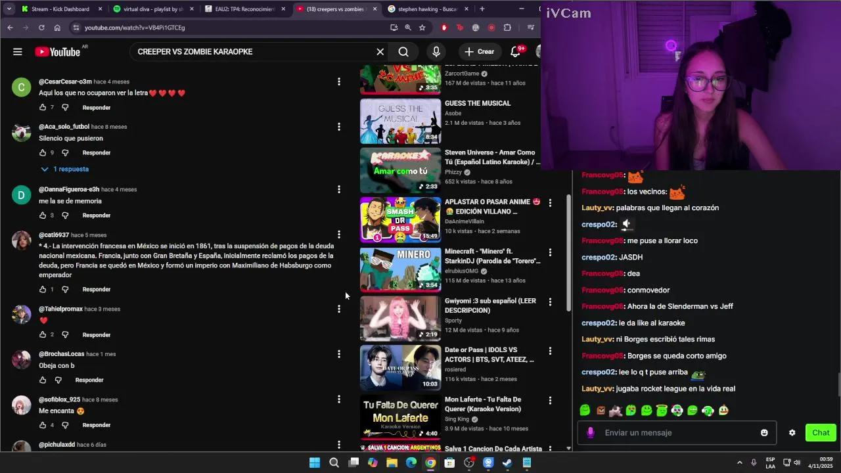This screenshot has width=841, height=473.
Task: Dislike the comment by @CesarCesar-o3m
Action: [65, 107]
